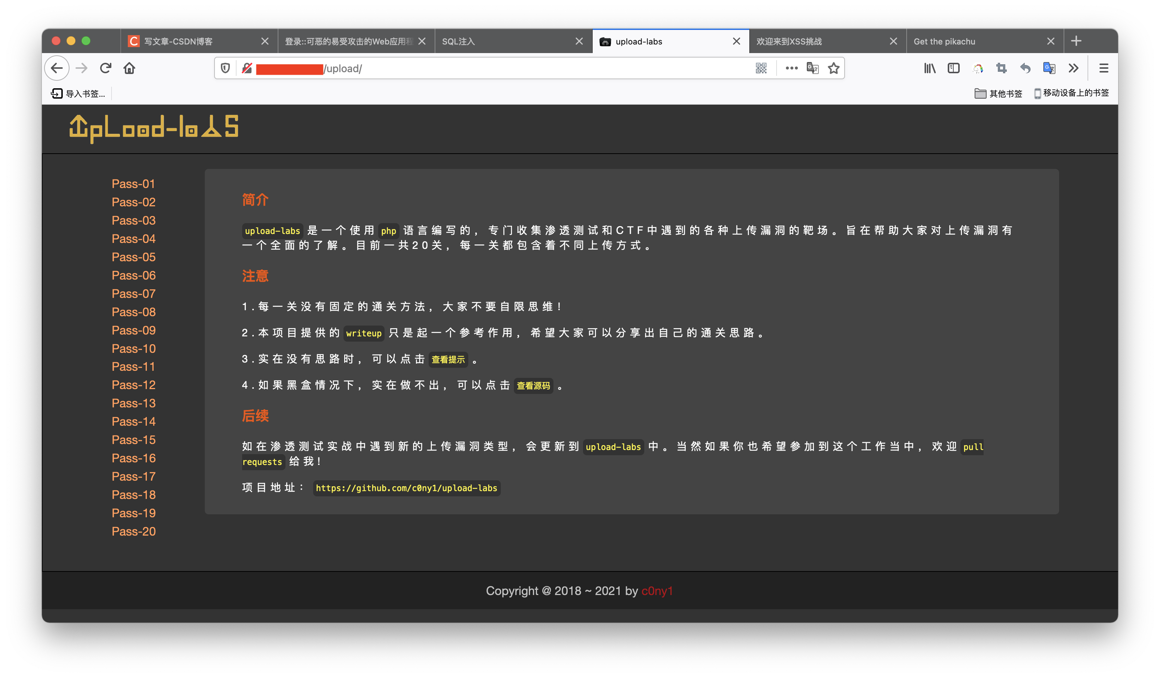Take a screenshot with the crop tool icon
This screenshot has width=1160, height=678.
1002,68
